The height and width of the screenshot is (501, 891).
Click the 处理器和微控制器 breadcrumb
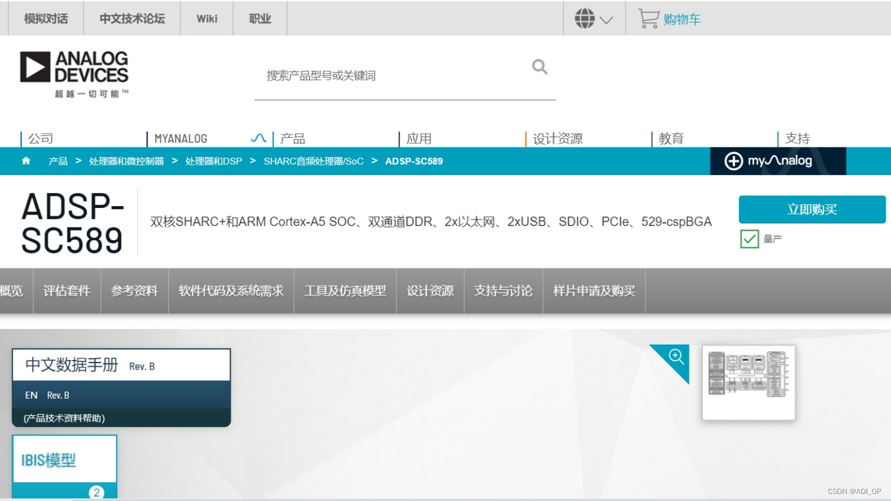126,161
